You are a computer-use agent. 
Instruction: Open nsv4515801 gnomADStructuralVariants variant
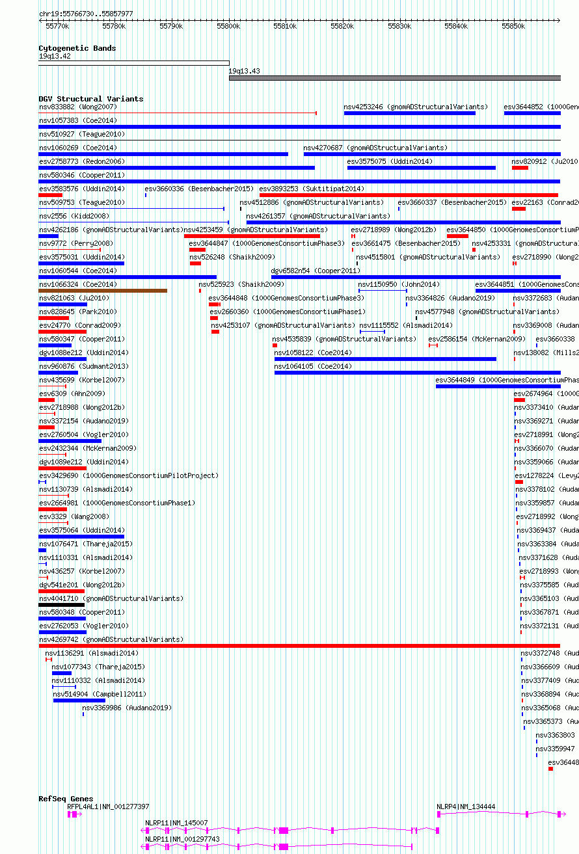click(428, 257)
